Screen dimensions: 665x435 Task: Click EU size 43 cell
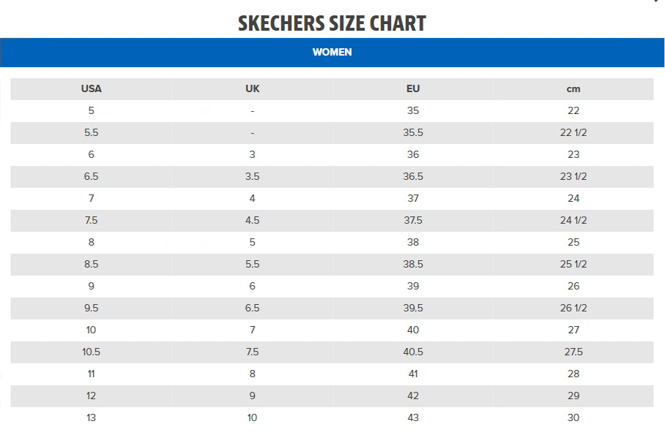pyautogui.click(x=413, y=418)
